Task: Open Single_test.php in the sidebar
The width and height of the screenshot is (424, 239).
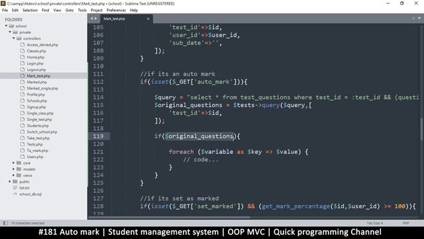Action: pyautogui.click(x=39, y=119)
